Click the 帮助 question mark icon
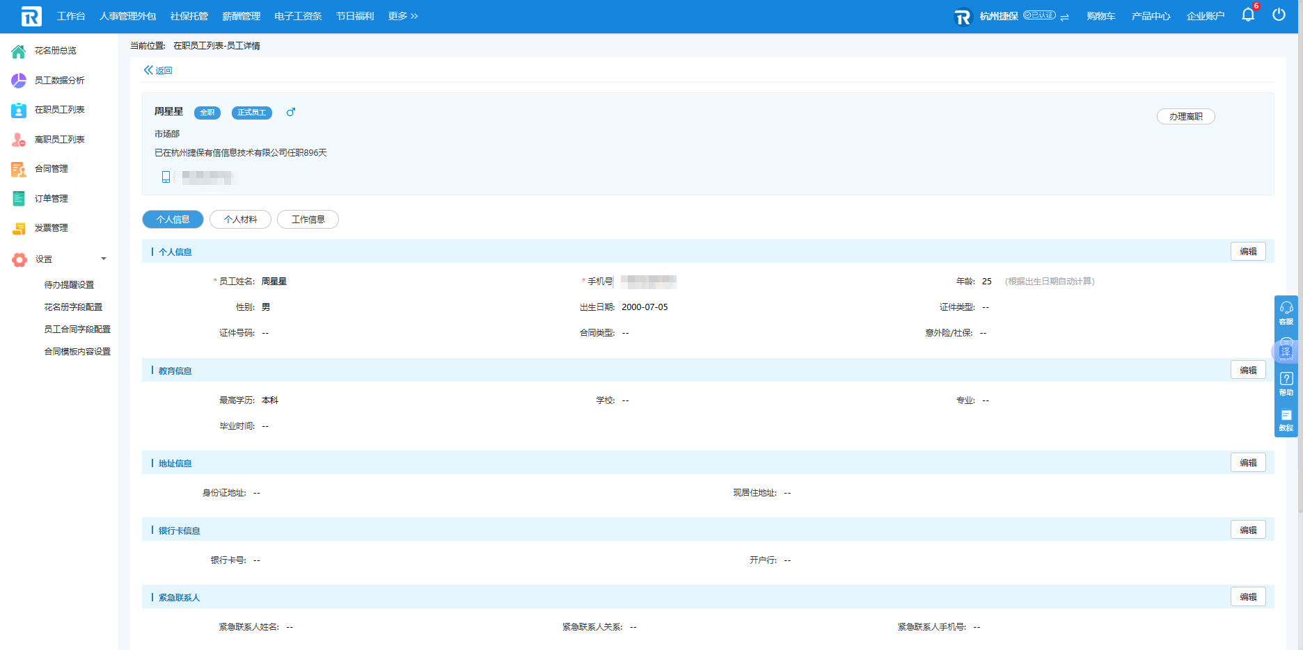1303x650 pixels. pos(1286,379)
